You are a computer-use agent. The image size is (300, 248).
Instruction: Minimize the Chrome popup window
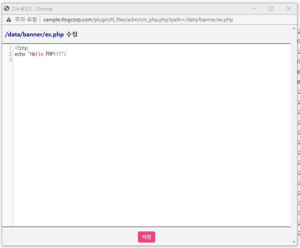click(x=255, y=8)
